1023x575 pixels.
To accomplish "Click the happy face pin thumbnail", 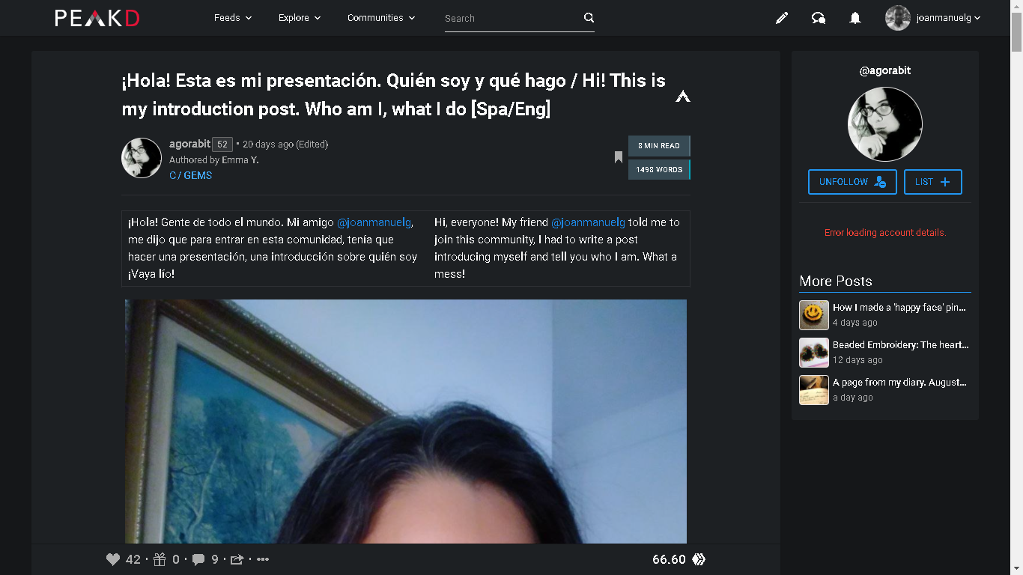I will pyautogui.click(x=814, y=315).
